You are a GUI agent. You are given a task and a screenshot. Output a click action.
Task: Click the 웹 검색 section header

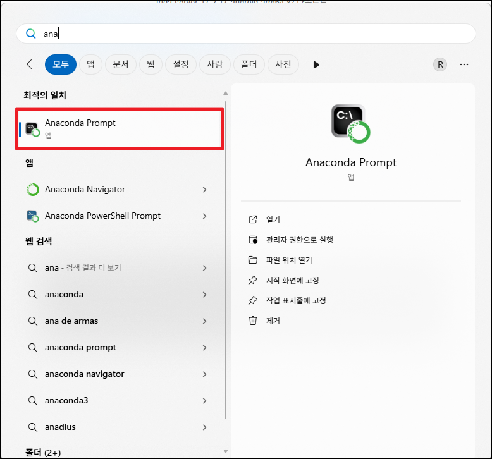(39, 242)
